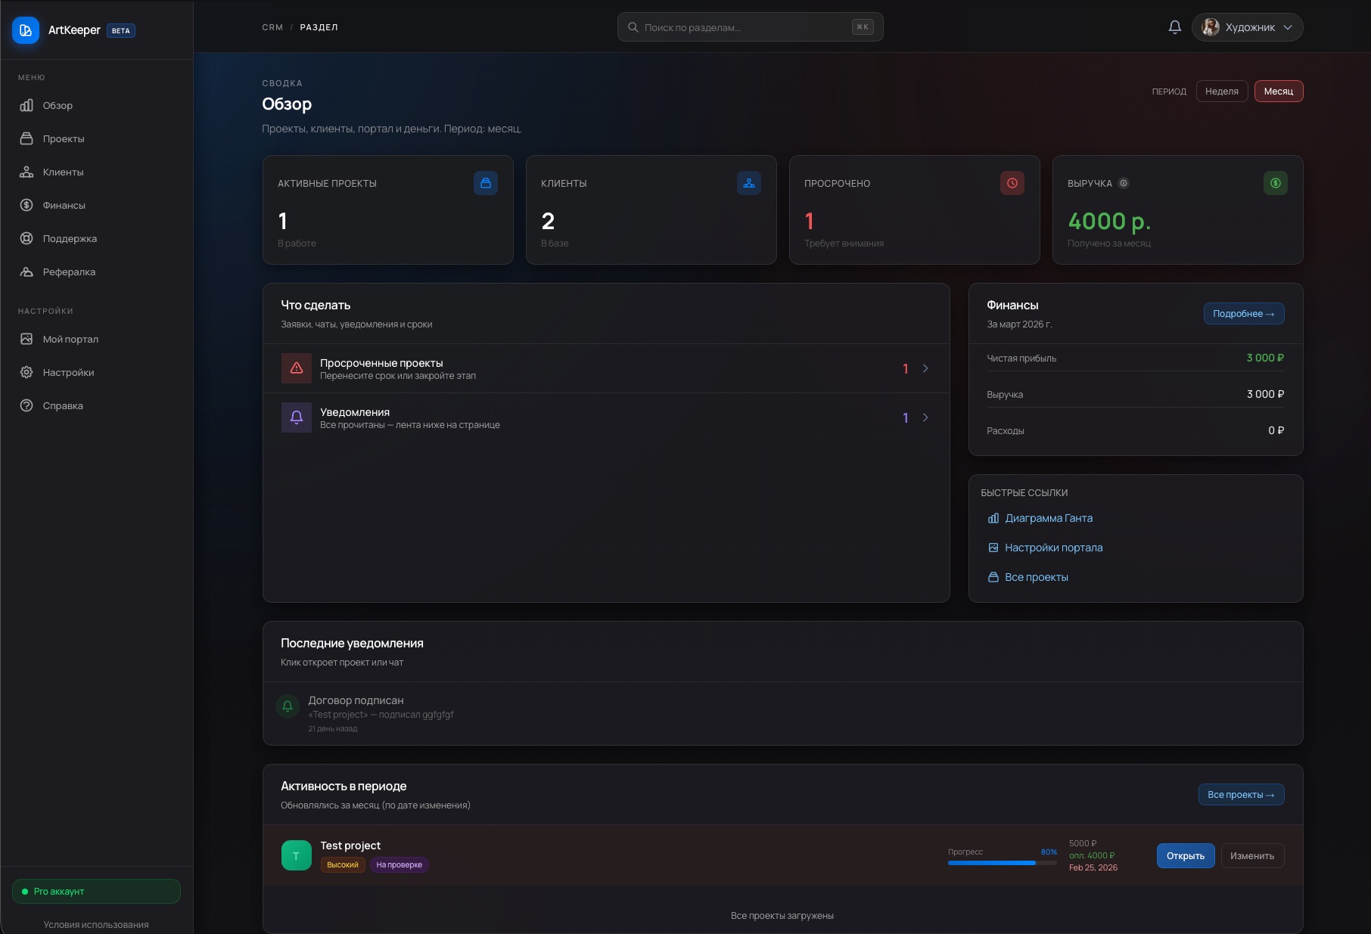Viewport: 1371px width, 934px height.
Task: Expand the Просроченные проекты row
Action: pos(925,368)
